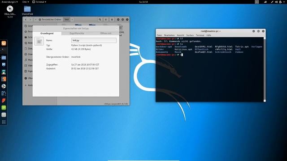The height and width of the screenshot is (161, 287).
Task: Select the recent clock sidebar entry
Action: pos(28,26)
